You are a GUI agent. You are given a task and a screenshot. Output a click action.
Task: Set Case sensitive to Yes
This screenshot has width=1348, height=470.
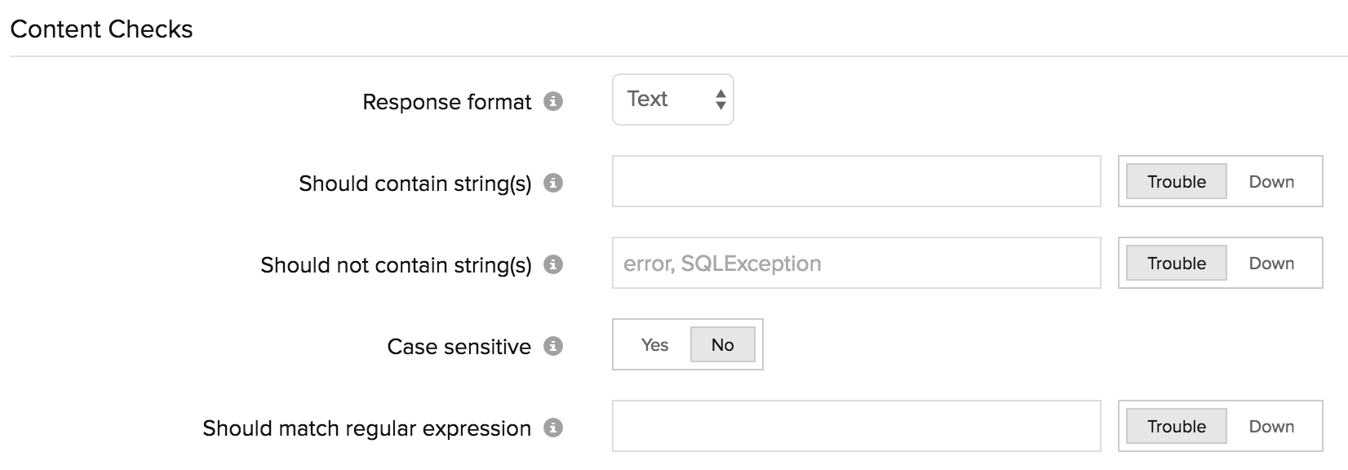(654, 344)
